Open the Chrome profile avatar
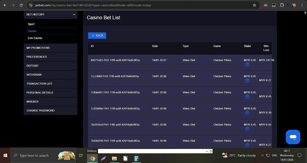This screenshot has width=307, height=163. 294,5
